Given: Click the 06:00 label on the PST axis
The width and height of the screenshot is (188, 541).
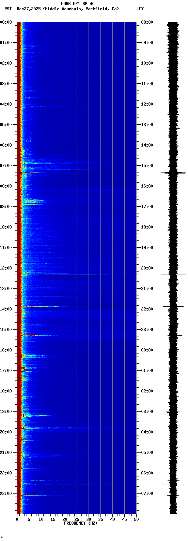Looking at the screenshot, I should click(6, 145).
